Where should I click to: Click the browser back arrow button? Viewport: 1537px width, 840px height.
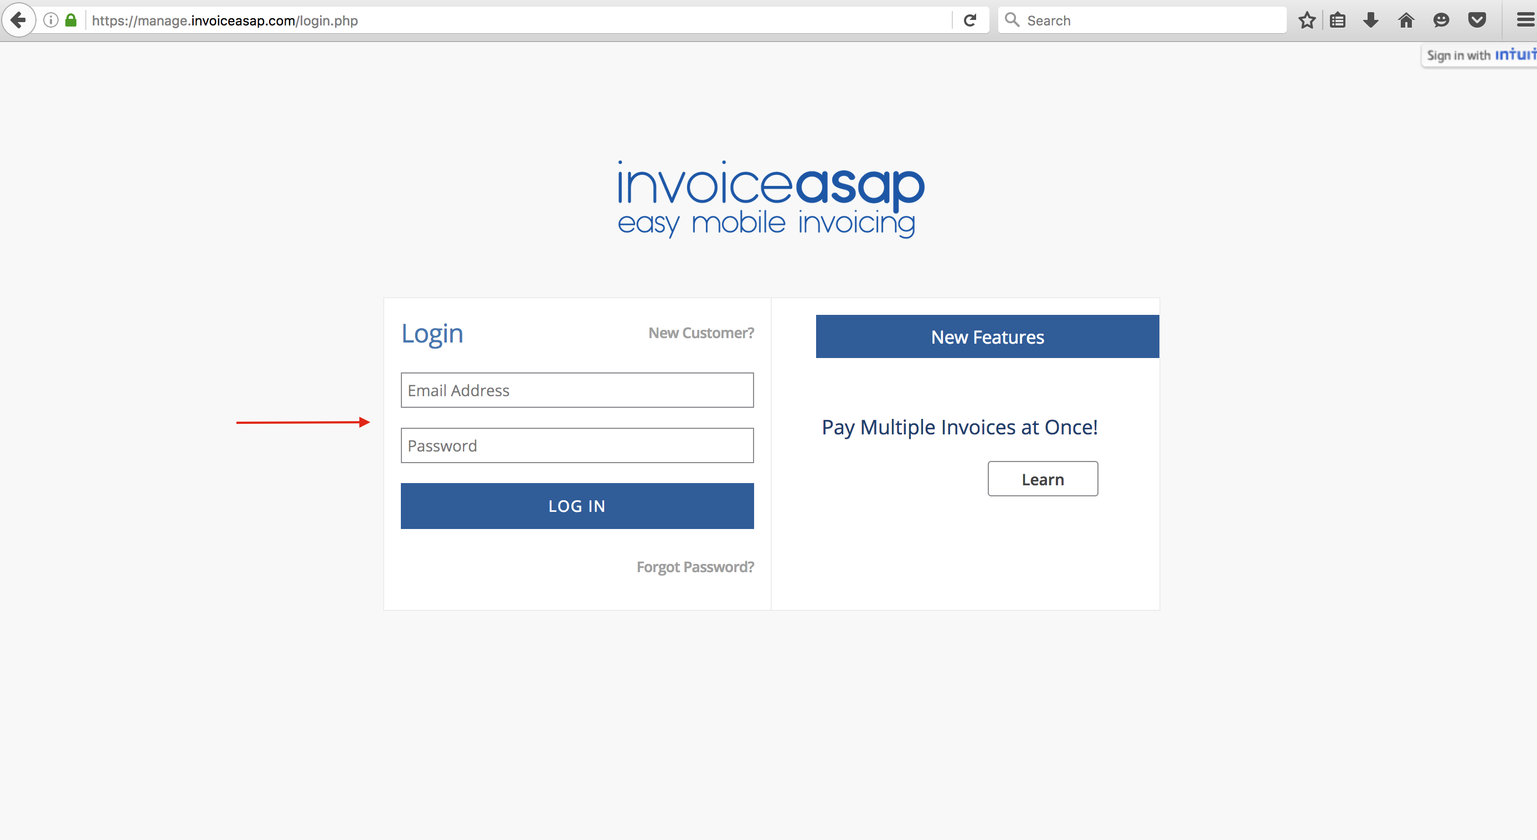coord(18,20)
